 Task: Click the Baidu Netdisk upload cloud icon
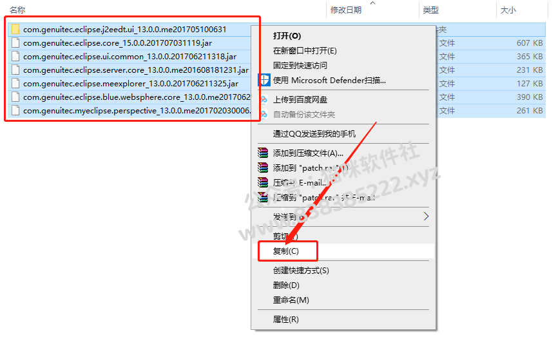point(264,100)
